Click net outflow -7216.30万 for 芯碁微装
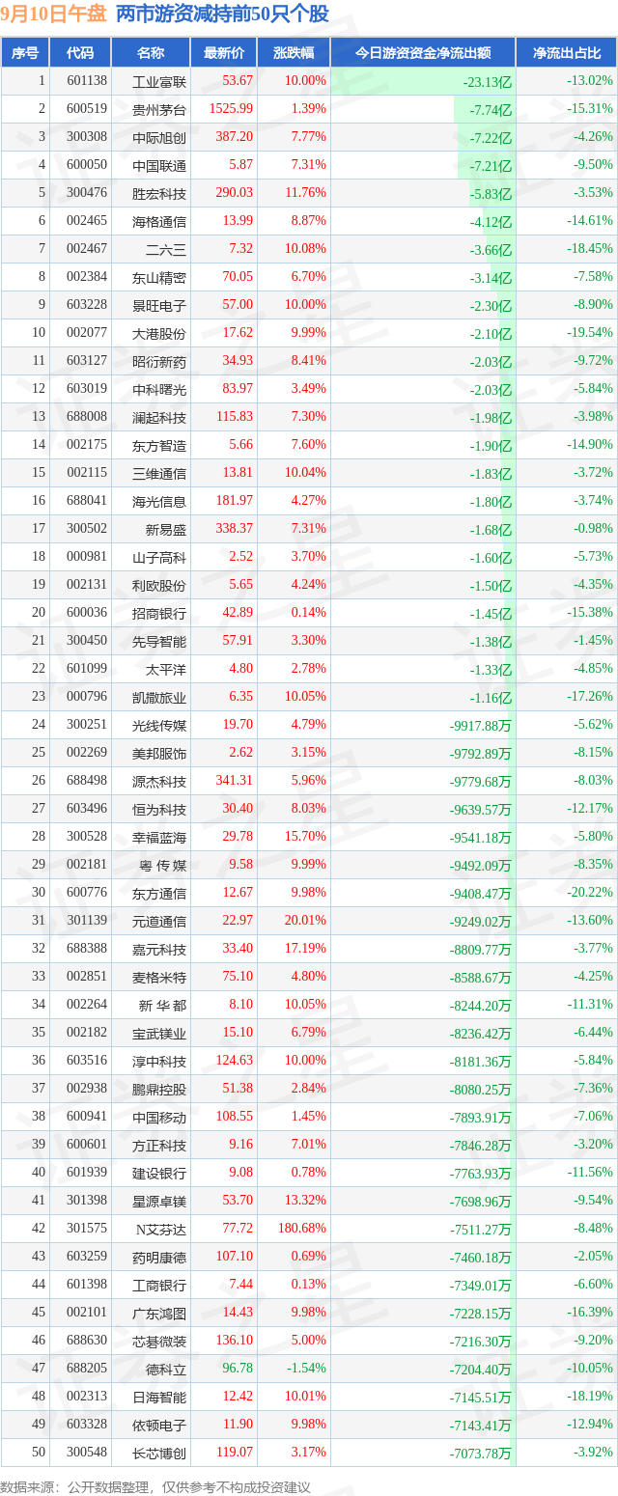 coord(481,1341)
